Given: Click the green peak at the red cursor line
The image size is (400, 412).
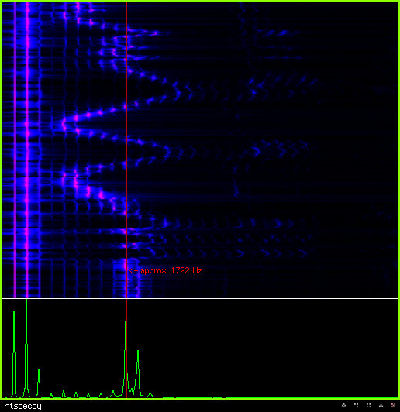Looking at the screenshot, I should tap(126, 359).
